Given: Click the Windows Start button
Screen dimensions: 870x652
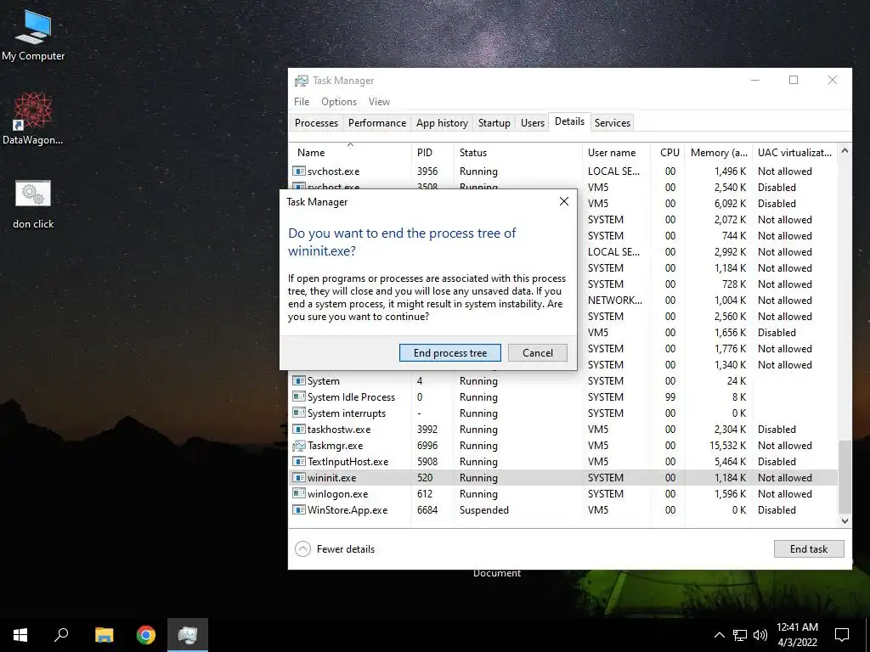Looking at the screenshot, I should pyautogui.click(x=20, y=635).
